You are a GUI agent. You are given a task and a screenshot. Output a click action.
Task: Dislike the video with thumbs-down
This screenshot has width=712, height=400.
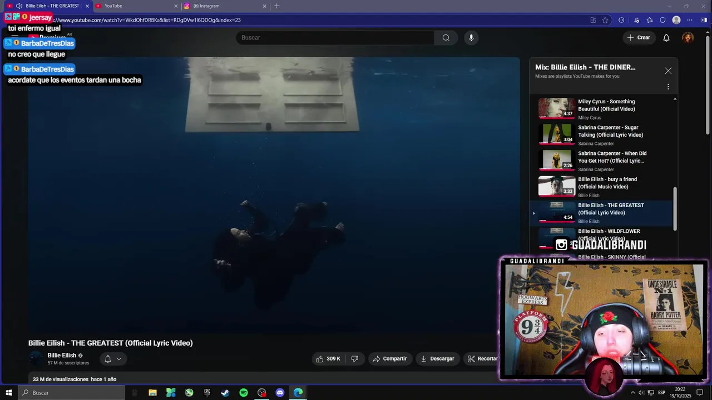355,359
